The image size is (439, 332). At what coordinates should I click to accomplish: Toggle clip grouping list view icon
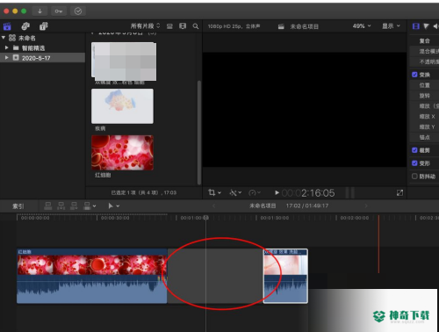tap(169, 26)
